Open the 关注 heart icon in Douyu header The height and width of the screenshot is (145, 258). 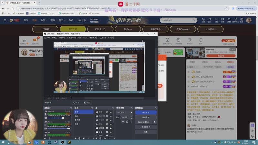click(x=210, y=19)
